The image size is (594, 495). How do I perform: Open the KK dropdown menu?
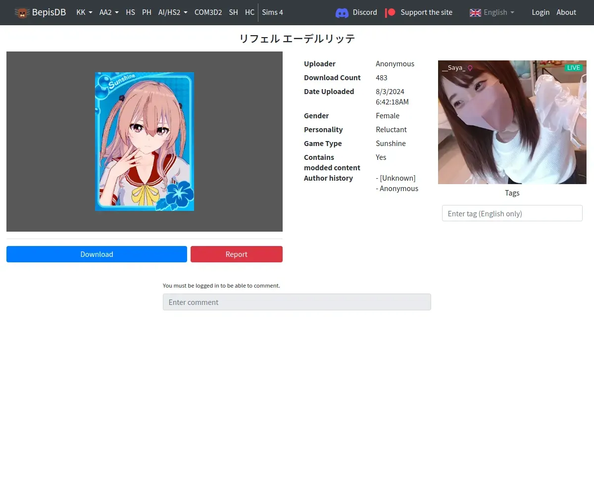click(84, 12)
